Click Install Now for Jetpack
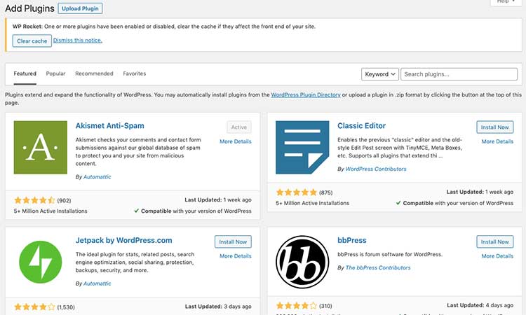The image size is (526, 315). pos(233,241)
